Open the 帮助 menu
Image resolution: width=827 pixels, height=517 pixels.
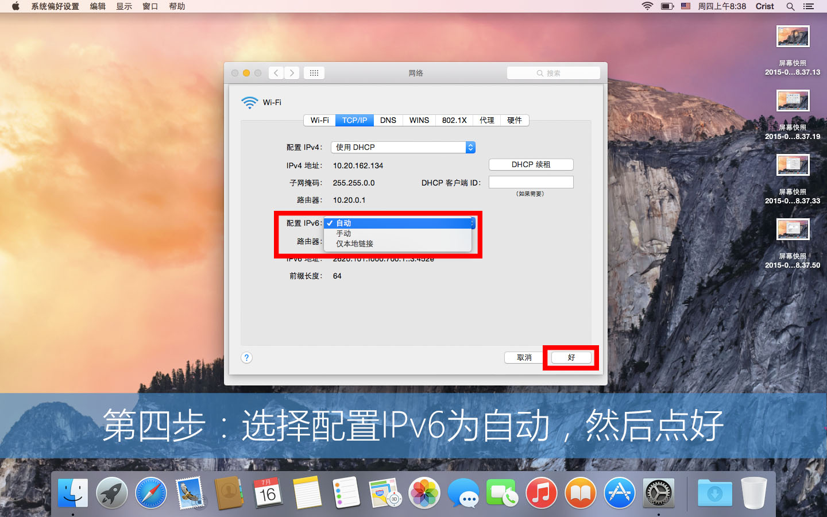[177, 6]
